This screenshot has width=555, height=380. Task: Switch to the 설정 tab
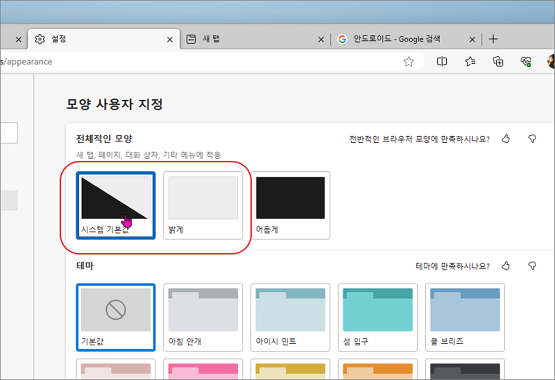[x=103, y=39]
